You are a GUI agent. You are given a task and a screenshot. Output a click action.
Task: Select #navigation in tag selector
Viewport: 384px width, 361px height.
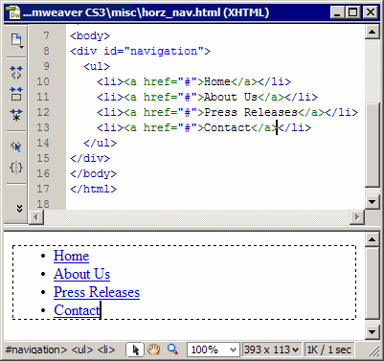coord(36,350)
